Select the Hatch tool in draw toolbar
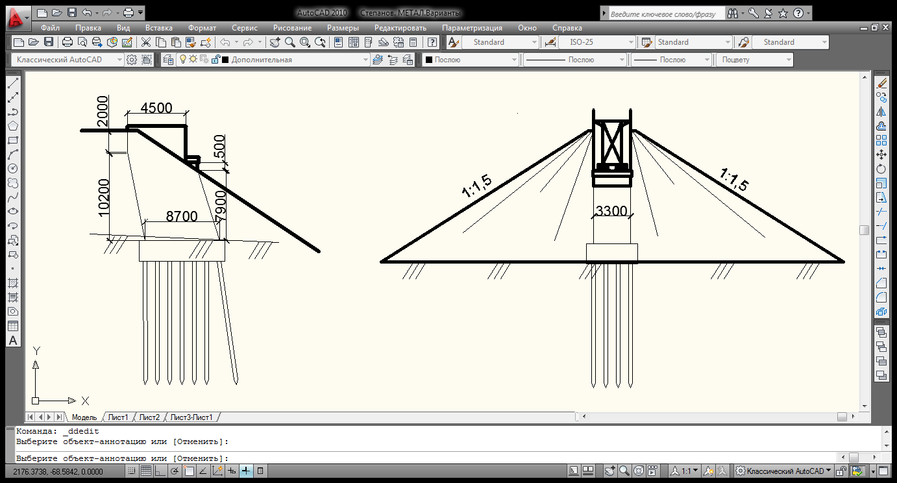Image resolution: width=897 pixels, height=483 pixels. click(13, 283)
